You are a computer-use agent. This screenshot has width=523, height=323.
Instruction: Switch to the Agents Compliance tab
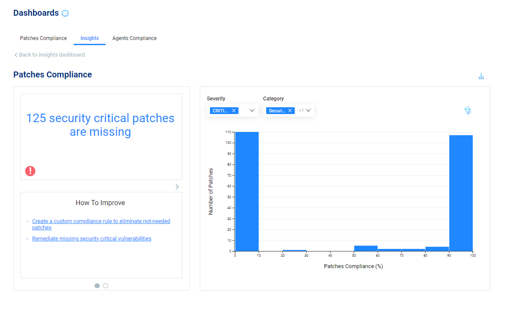(x=135, y=38)
